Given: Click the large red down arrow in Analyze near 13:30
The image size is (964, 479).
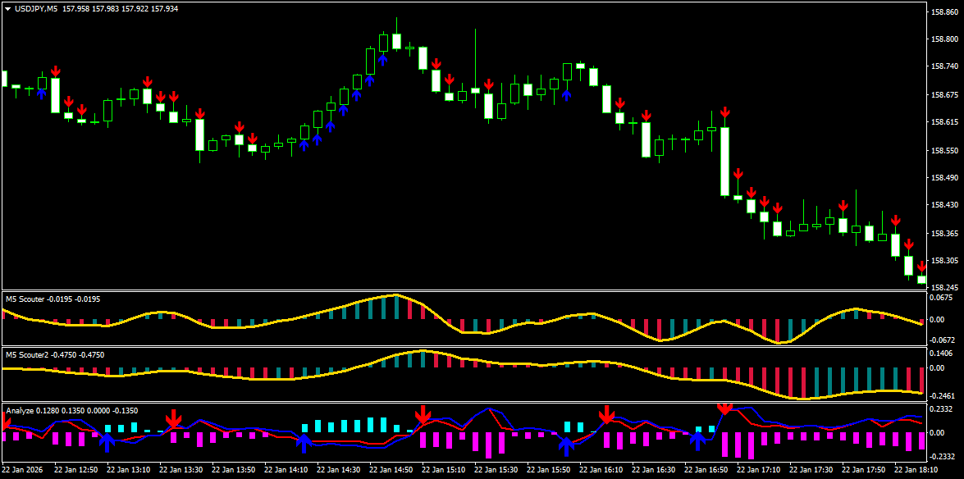Looking at the screenshot, I should pos(173,419).
